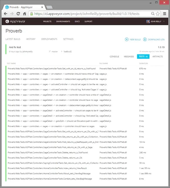The height and width of the screenshot is (188, 170).
Task: Select the Contact_sets_ViewBagMessage test row
Action: click(85, 179)
